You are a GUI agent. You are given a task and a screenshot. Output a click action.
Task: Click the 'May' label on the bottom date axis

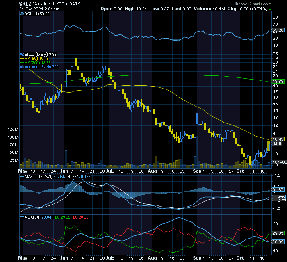click(x=23, y=258)
